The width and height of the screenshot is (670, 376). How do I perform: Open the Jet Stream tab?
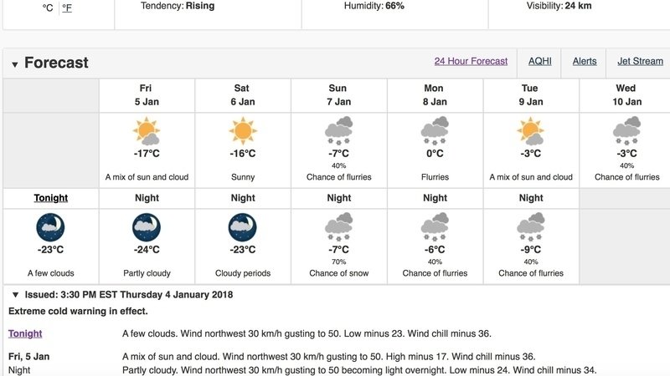pyautogui.click(x=640, y=61)
